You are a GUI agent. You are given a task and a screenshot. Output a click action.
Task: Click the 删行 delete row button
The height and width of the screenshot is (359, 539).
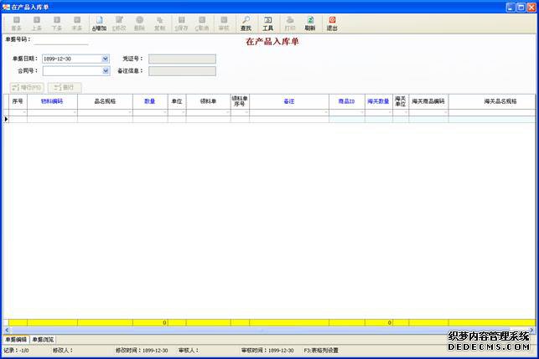[x=66, y=87]
